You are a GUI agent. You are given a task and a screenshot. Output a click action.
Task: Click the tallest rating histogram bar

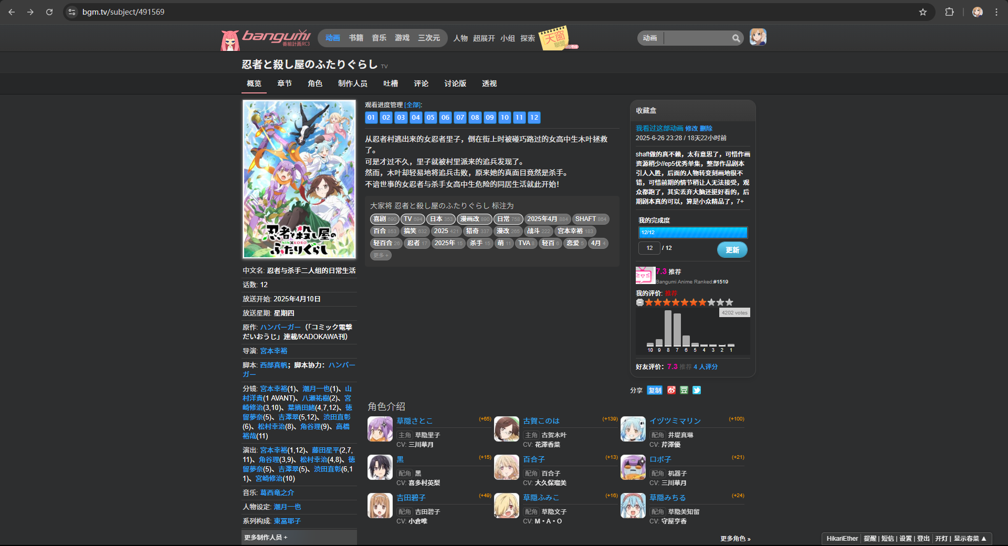click(668, 328)
